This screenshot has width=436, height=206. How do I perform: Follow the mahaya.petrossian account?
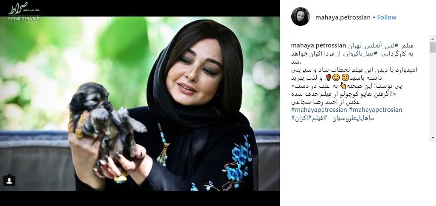386,17
